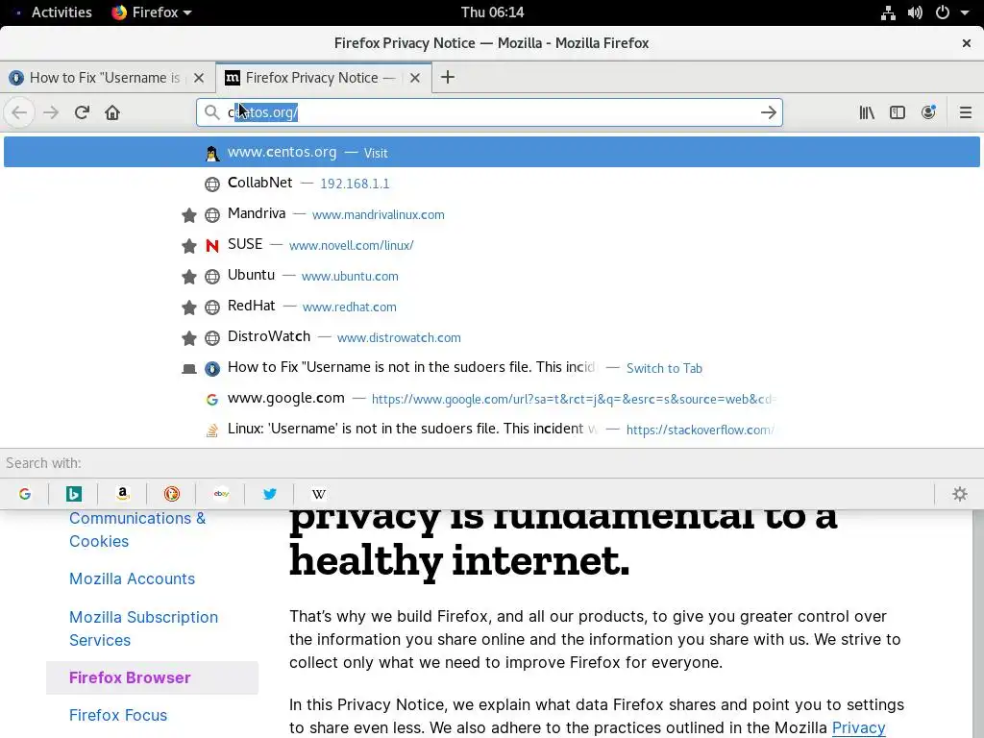Toggle the Sidebars toolbar icon
This screenshot has width=984, height=738.
[898, 113]
